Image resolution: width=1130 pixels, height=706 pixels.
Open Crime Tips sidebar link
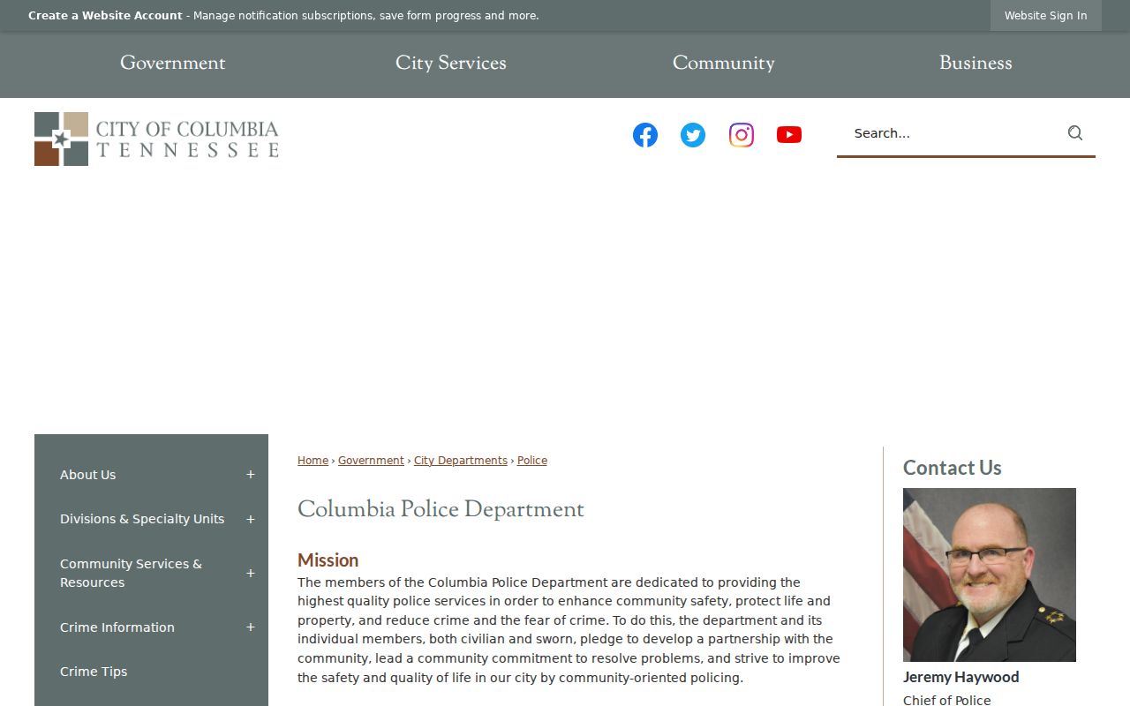[94, 672]
